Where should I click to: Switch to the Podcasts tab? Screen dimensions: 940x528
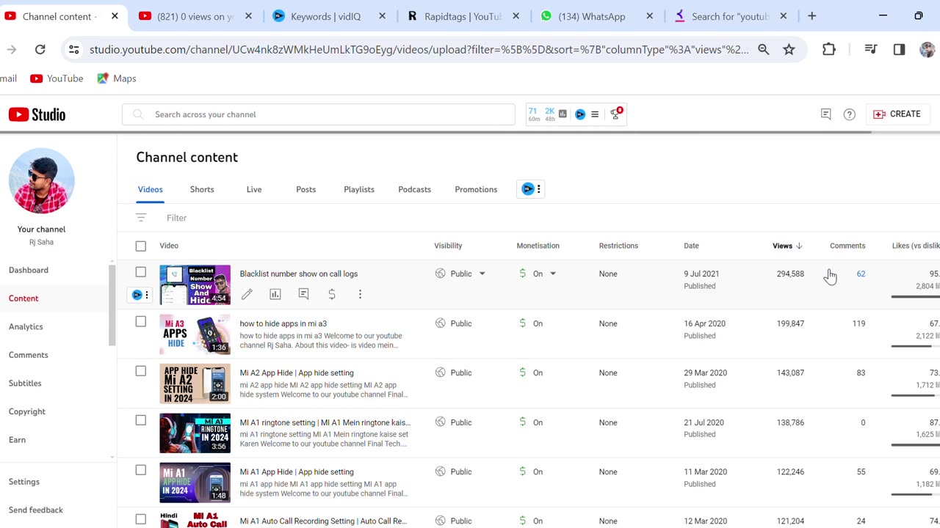pos(414,189)
